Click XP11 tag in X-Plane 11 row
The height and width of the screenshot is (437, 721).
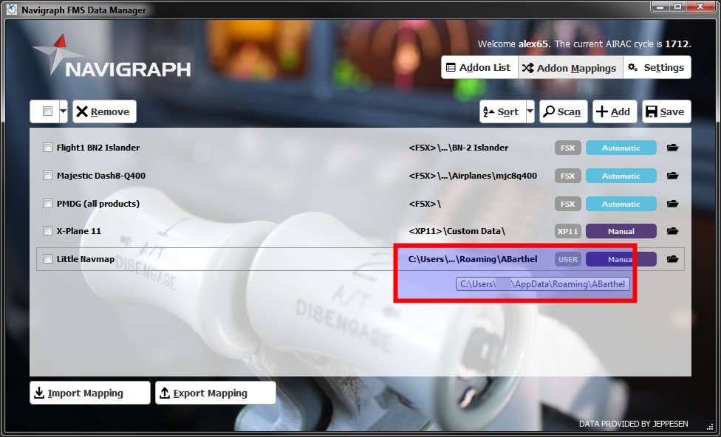(568, 231)
